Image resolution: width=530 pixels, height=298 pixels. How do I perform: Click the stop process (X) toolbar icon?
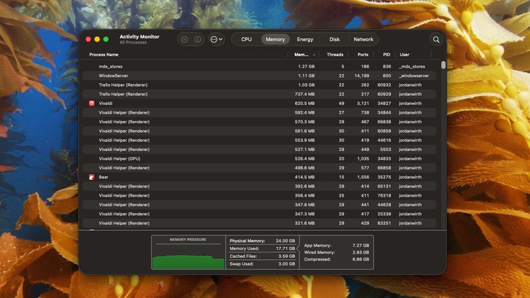184,39
